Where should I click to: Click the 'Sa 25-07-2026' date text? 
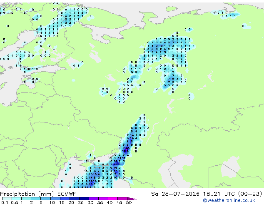click(175, 194)
